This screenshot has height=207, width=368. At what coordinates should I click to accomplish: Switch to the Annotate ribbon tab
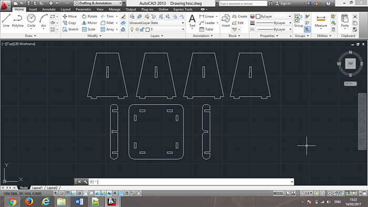click(49, 9)
